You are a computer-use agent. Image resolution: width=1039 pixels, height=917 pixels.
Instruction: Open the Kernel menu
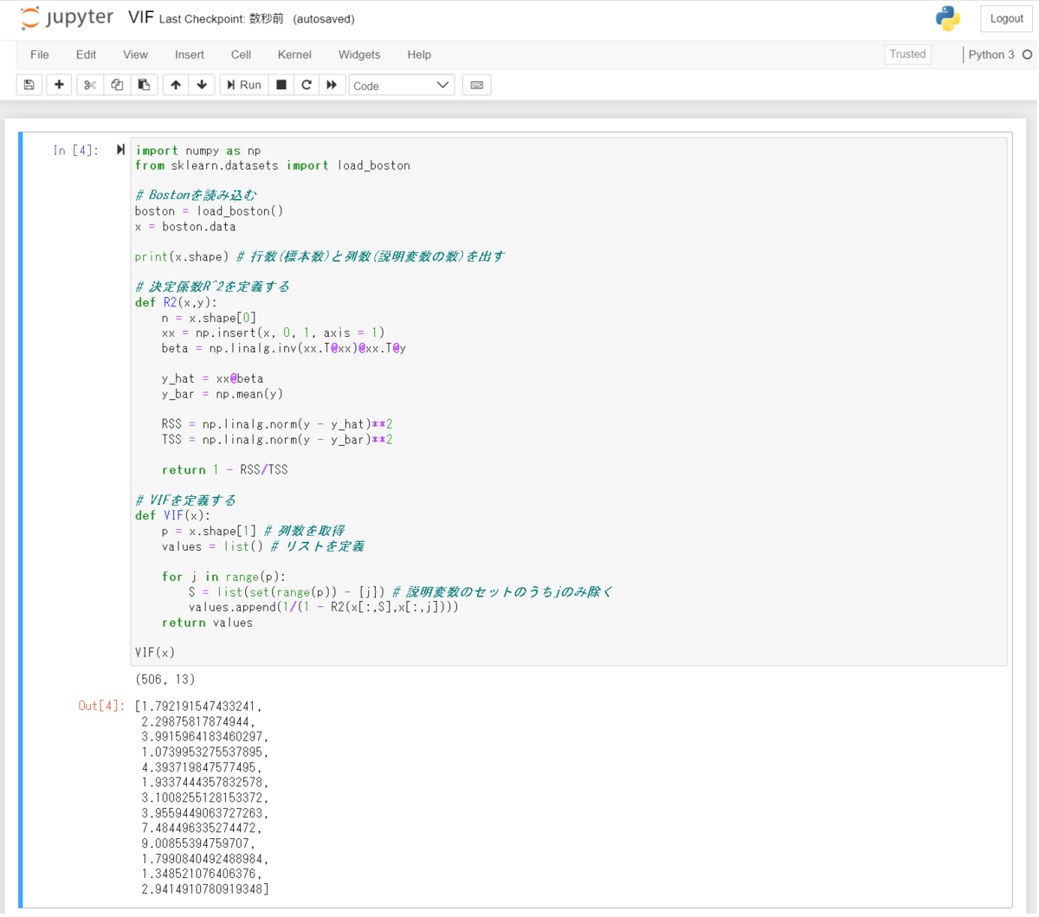pyautogui.click(x=294, y=55)
